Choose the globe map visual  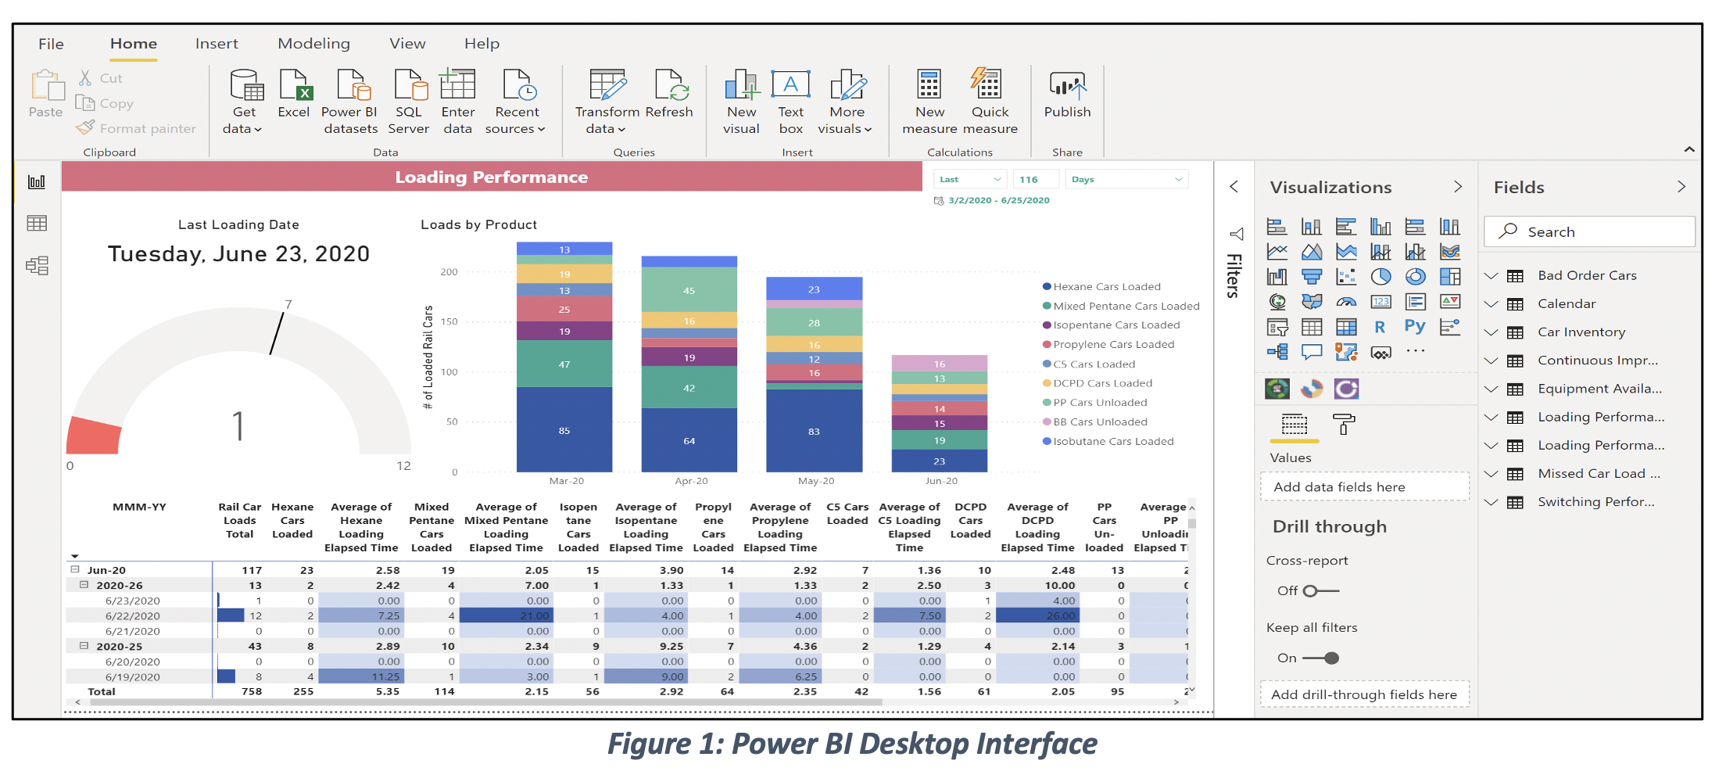(1277, 302)
